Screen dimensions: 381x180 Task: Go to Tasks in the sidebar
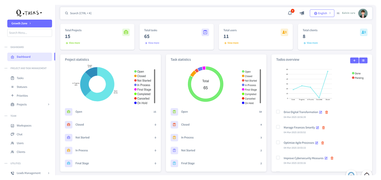click(x=20, y=78)
